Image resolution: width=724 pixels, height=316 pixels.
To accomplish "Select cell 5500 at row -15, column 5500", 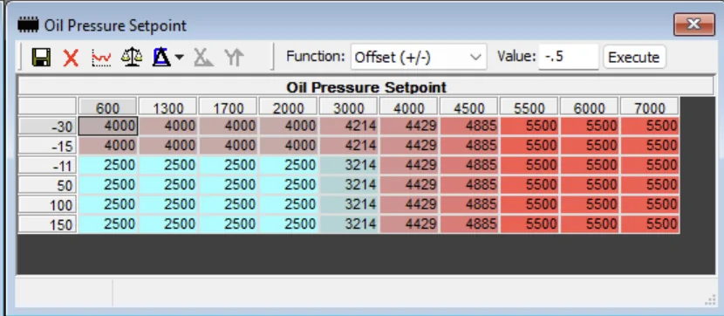I will click(529, 146).
